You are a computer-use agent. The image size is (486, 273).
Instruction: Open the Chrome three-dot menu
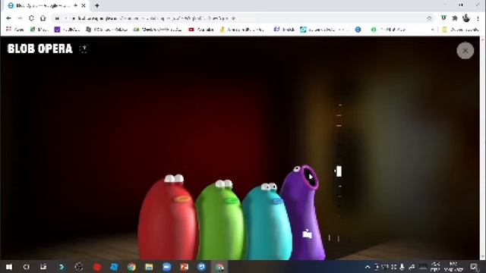pyautogui.click(x=478, y=18)
